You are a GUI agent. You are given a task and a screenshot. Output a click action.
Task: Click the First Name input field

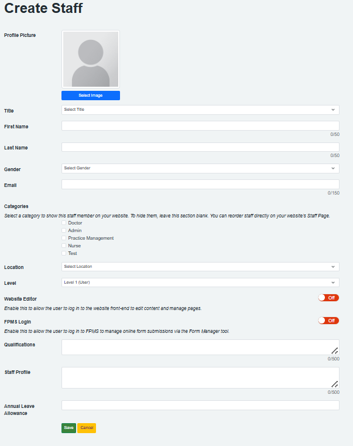(200, 126)
